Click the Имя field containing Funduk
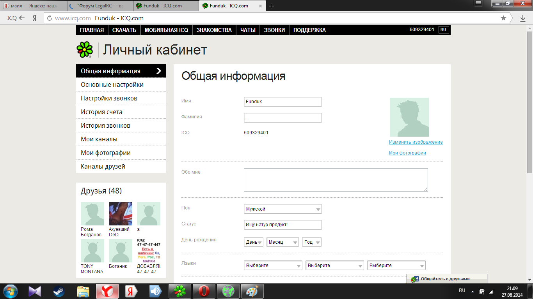This screenshot has height=299, width=533. click(283, 102)
